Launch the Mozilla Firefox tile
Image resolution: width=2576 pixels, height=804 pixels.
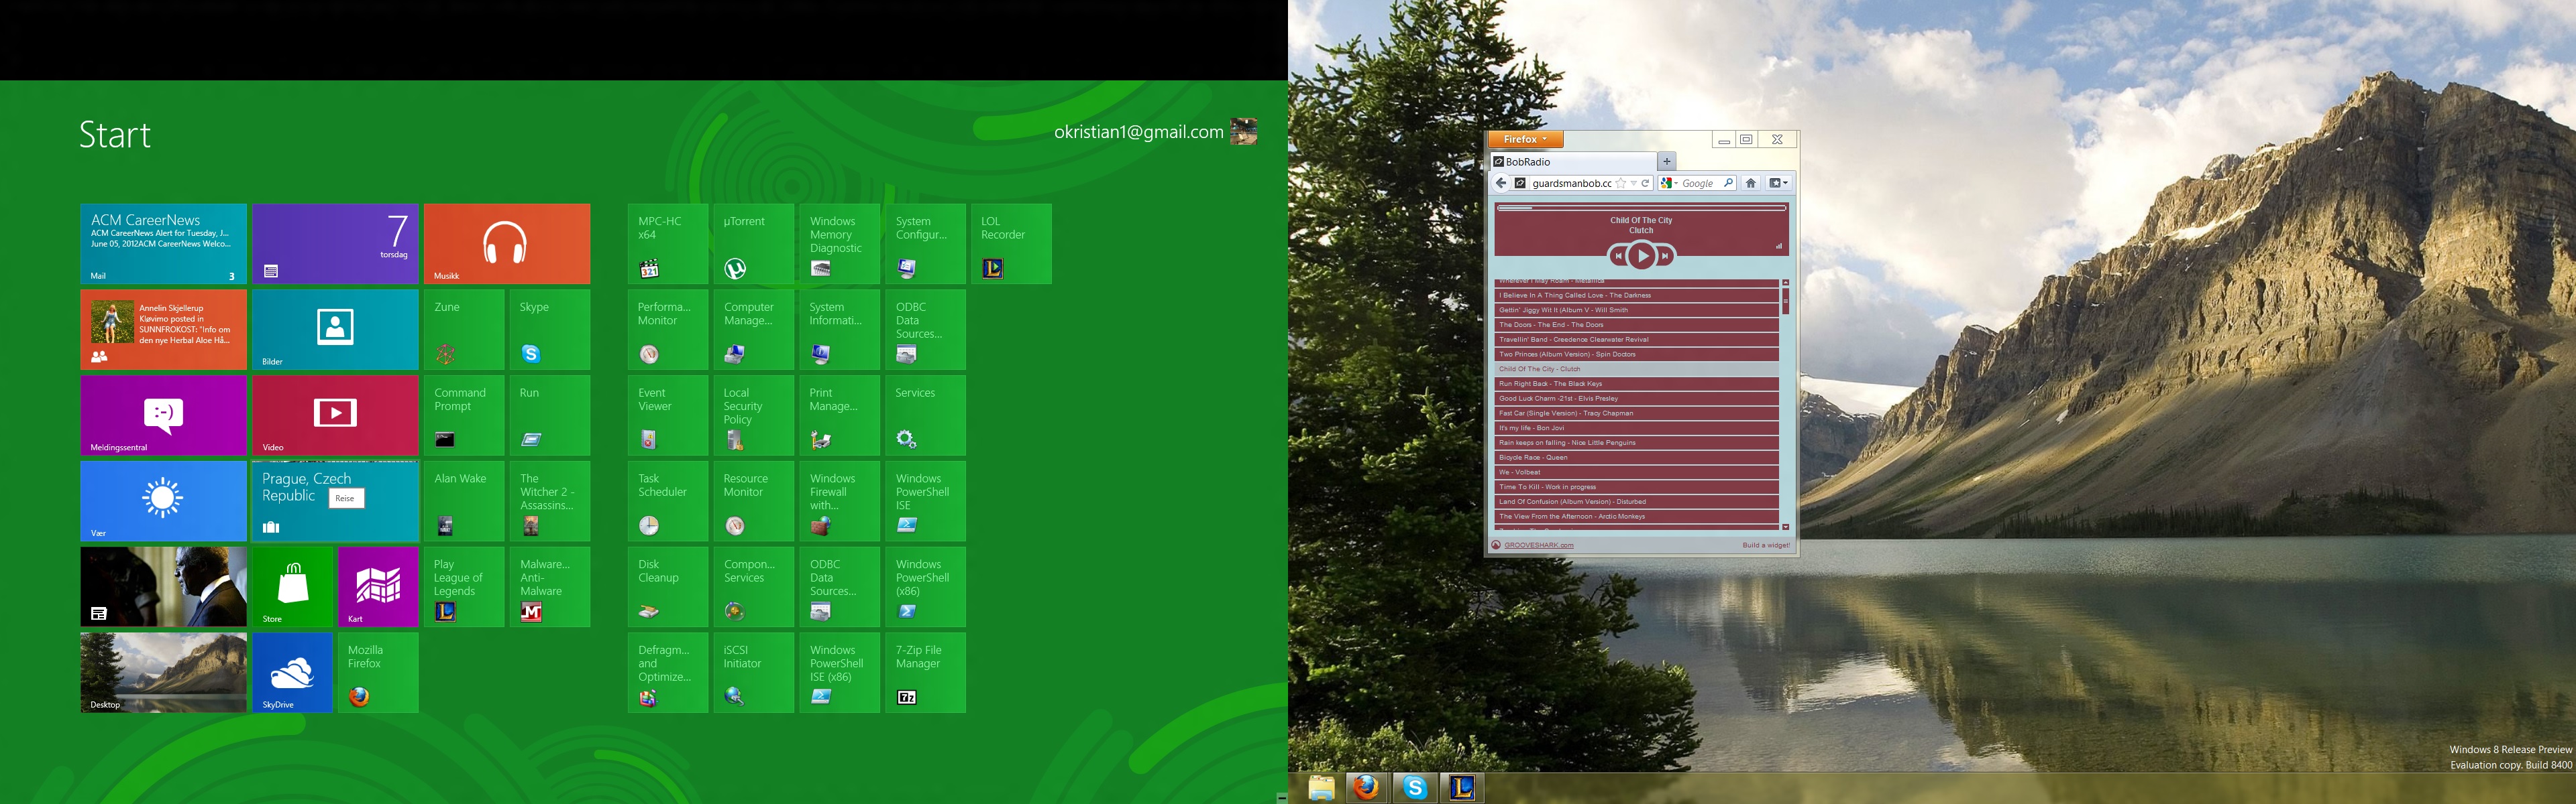(x=378, y=673)
